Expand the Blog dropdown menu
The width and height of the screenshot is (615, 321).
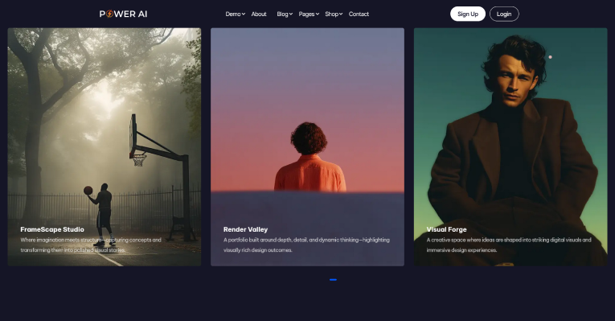tap(285, 14)
